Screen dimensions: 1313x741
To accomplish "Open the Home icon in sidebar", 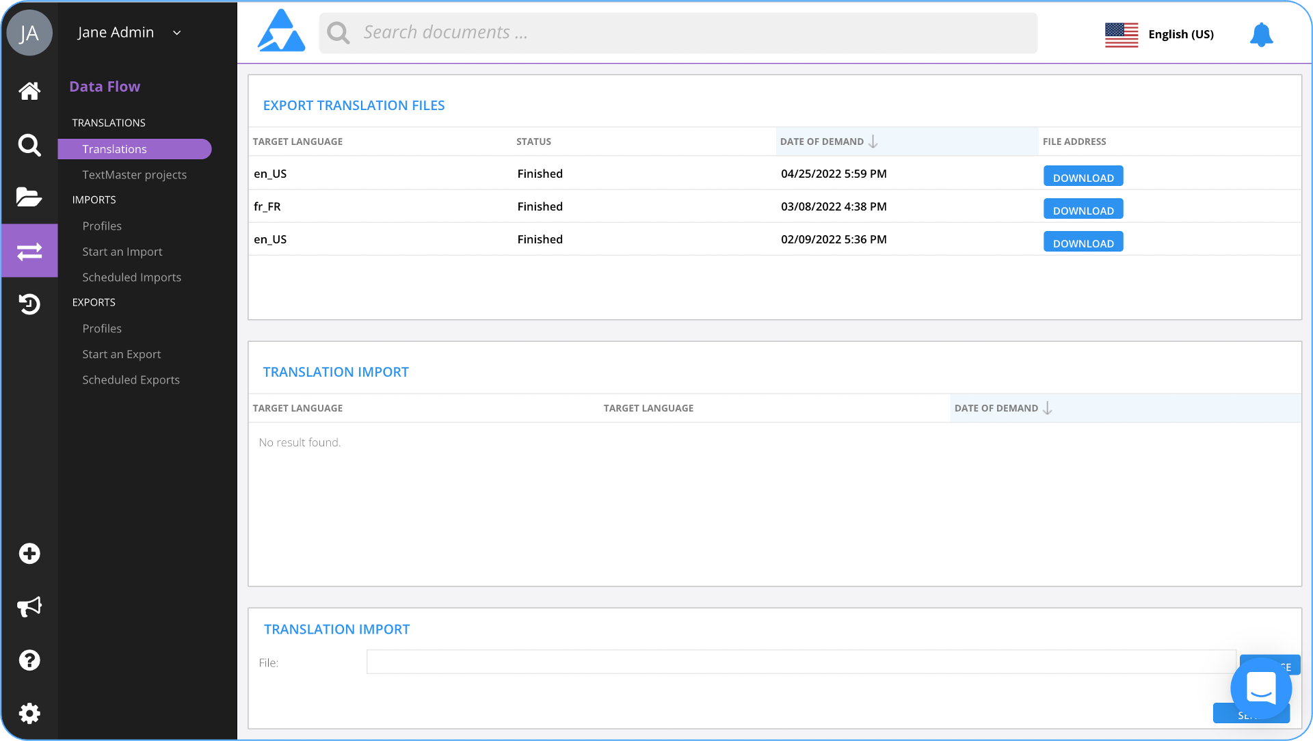I will (29, 91).
